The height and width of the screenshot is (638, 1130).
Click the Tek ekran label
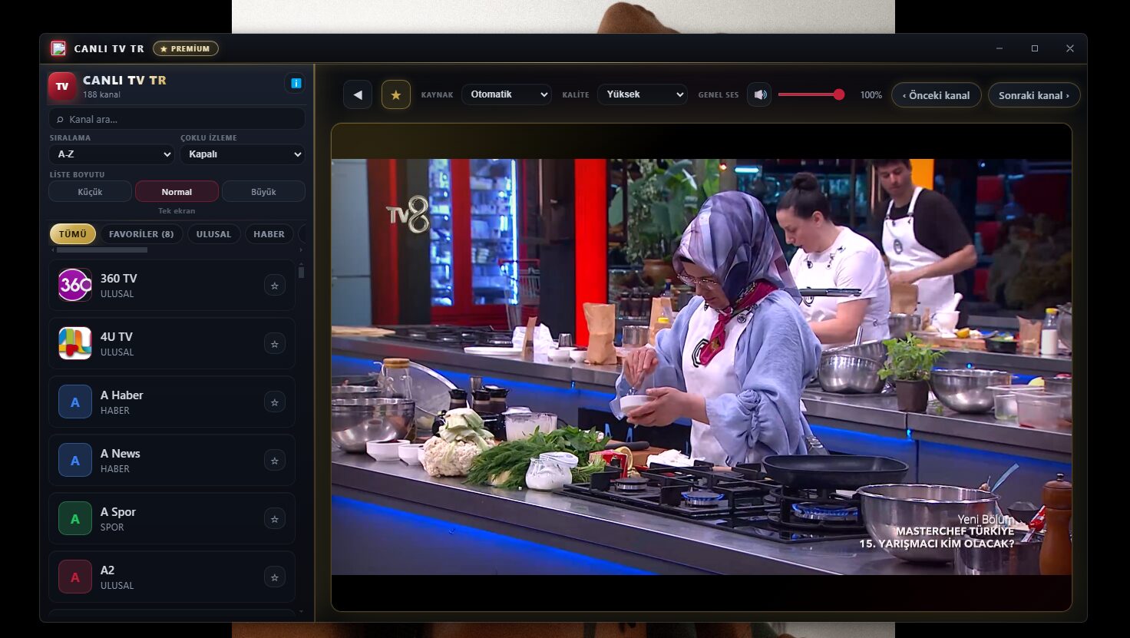click(x=177, y=211)
